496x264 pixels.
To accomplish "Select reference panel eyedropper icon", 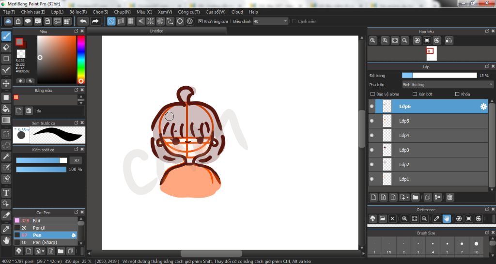I will [x=436, y=218].
